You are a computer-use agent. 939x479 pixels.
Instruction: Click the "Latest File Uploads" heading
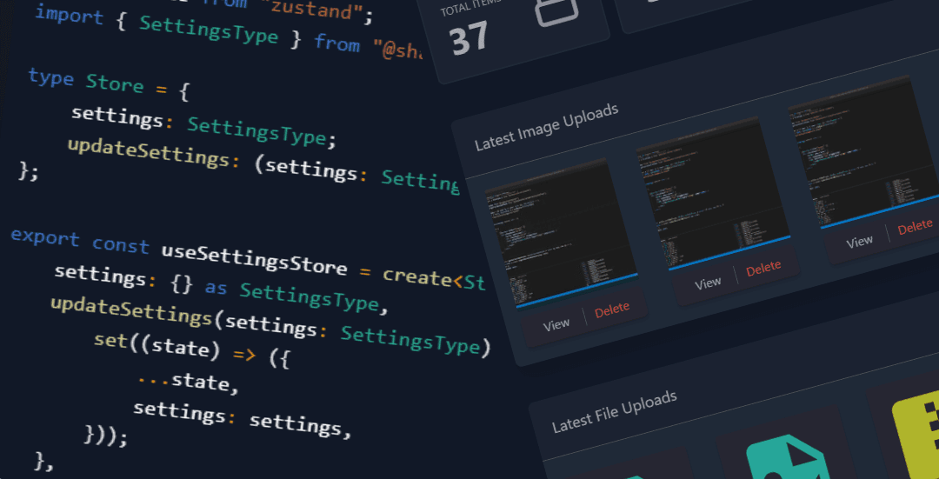(615, 410)
